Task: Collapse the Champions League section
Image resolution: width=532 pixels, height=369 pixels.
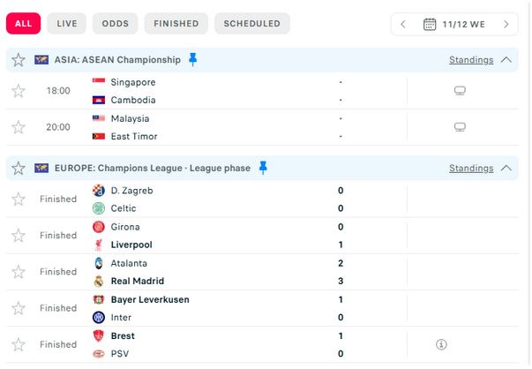Action: point(506,168)
